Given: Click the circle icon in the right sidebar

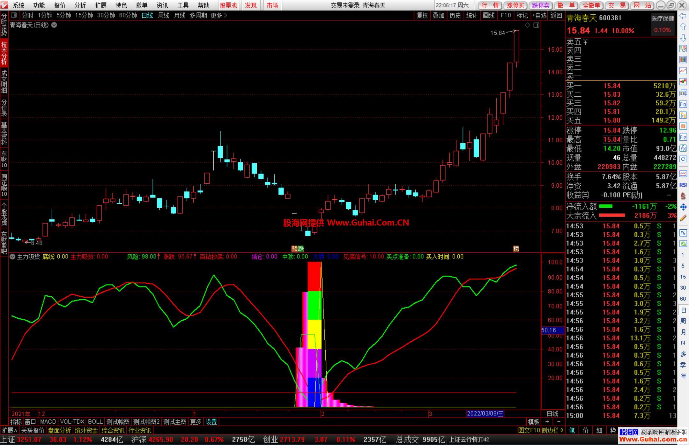Looking at the screenshot, I should [x=683, y=159].
